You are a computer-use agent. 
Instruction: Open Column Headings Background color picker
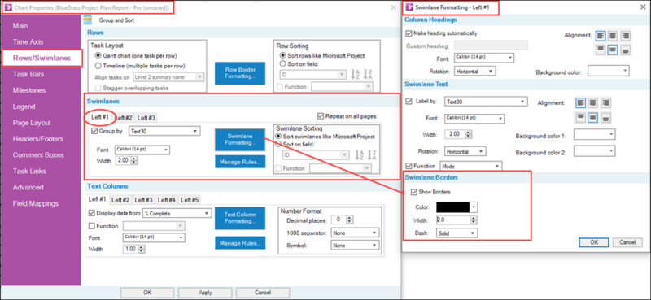point(608,72)
